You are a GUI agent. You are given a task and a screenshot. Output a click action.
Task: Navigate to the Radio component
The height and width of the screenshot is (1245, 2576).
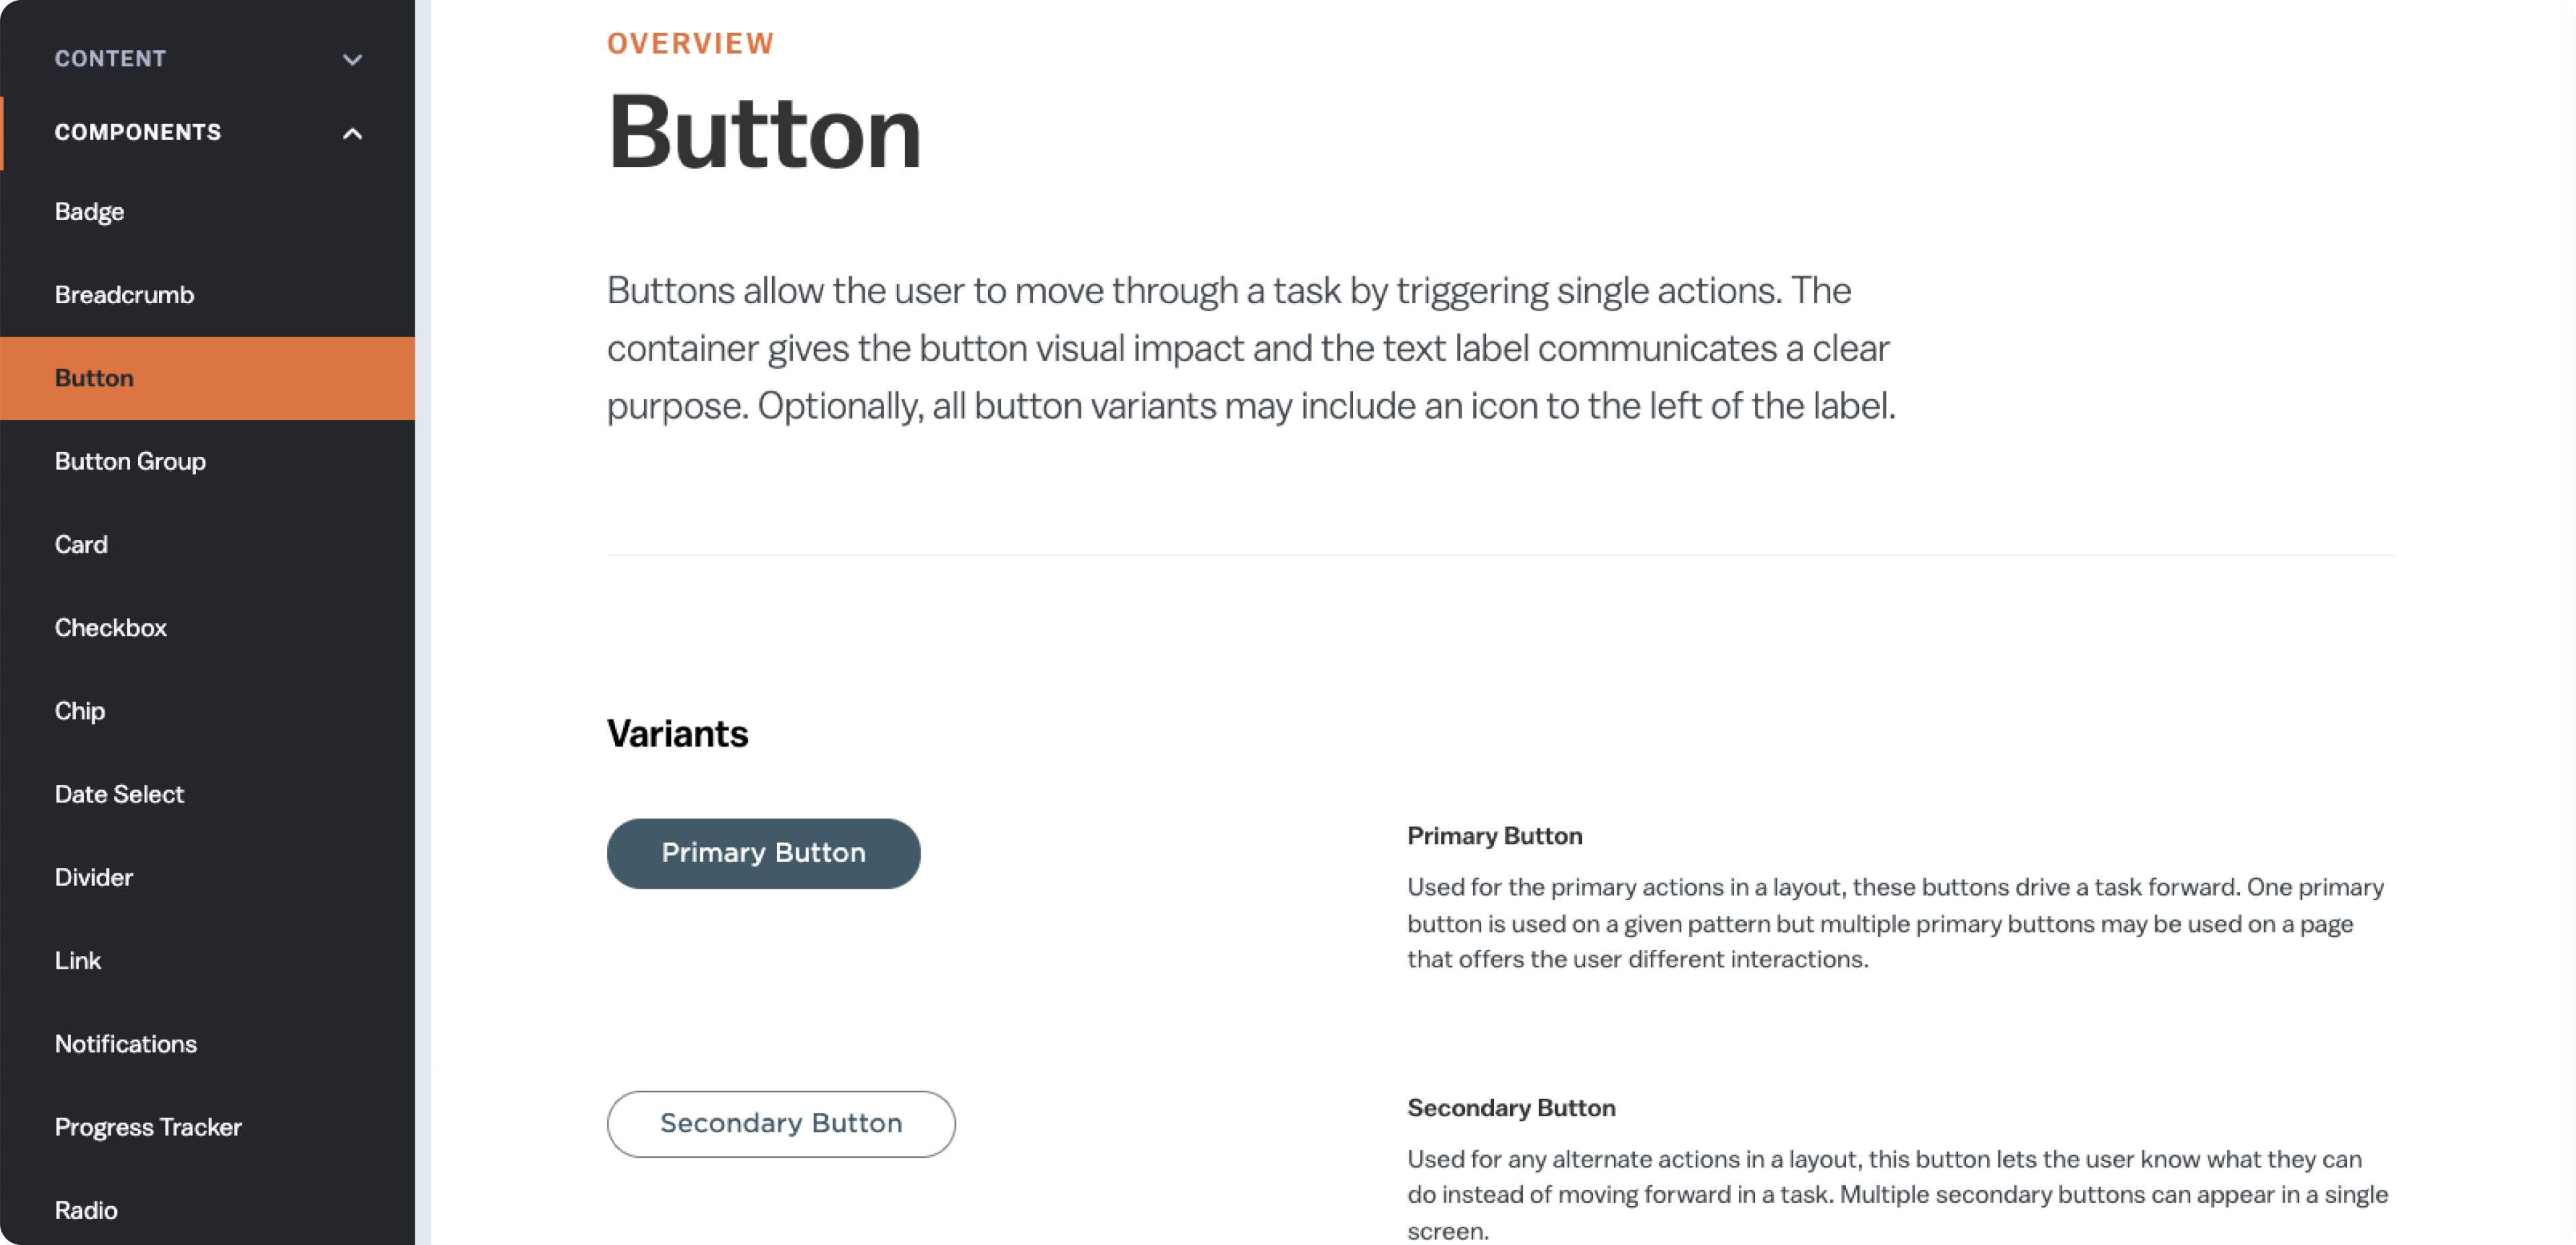(x=86, y=1210)
